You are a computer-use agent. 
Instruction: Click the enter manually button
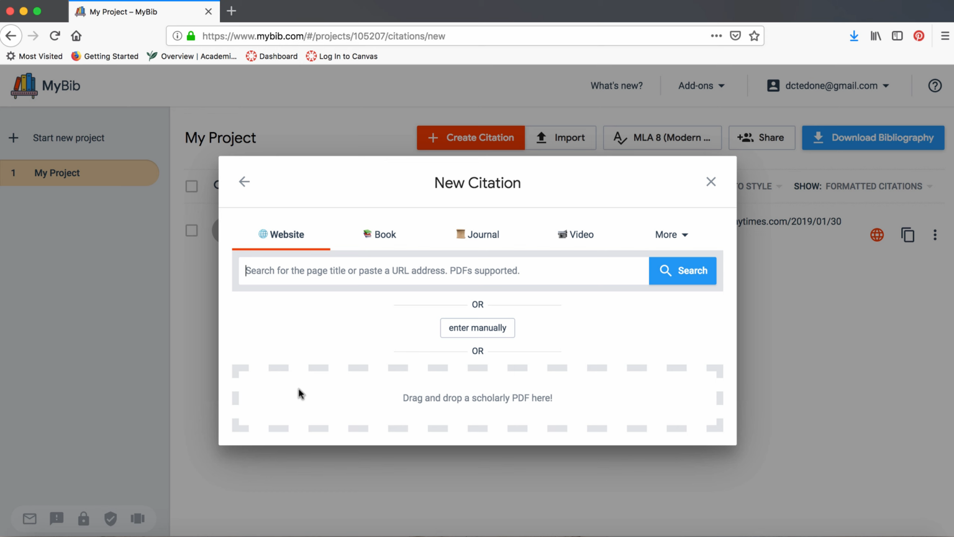coord(477,327)
